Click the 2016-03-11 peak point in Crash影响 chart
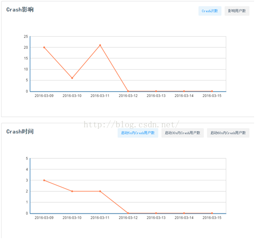The height and width of the screenshot is (239, 255). point(100,45)
